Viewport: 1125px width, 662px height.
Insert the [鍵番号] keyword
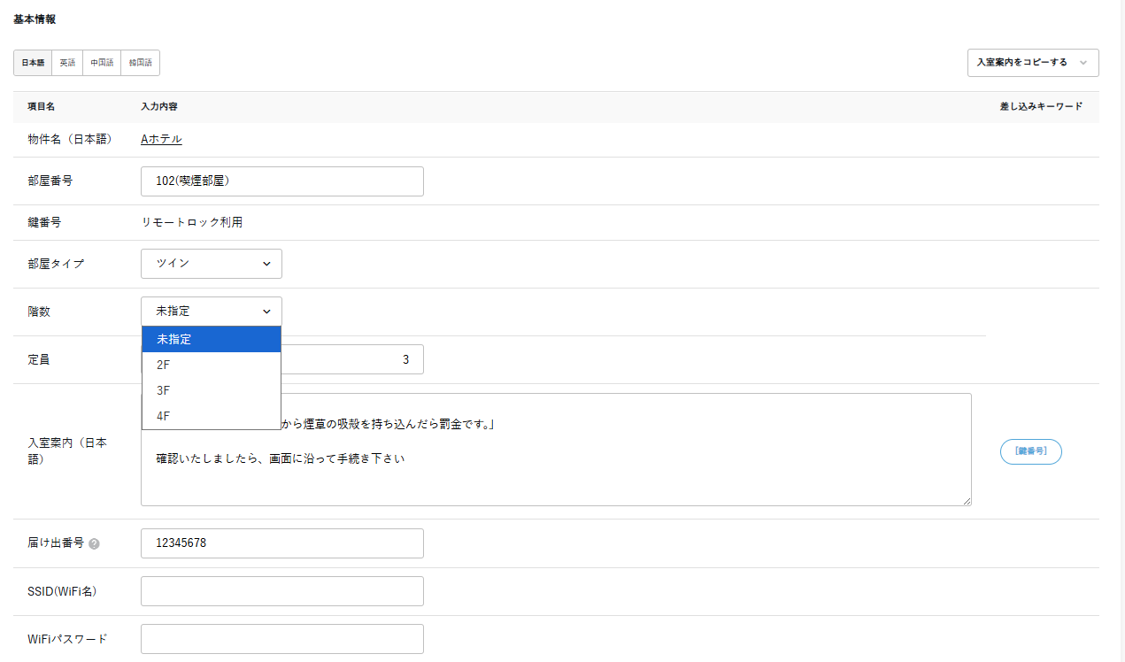1030,451
